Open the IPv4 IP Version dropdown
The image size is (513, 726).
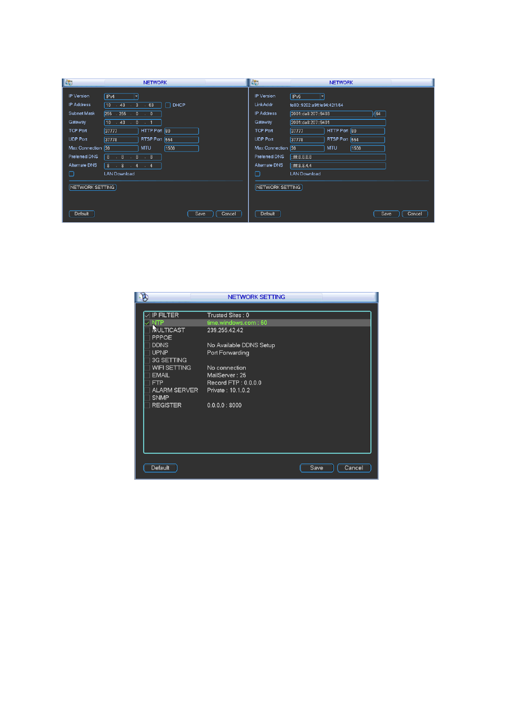[121, 96]
